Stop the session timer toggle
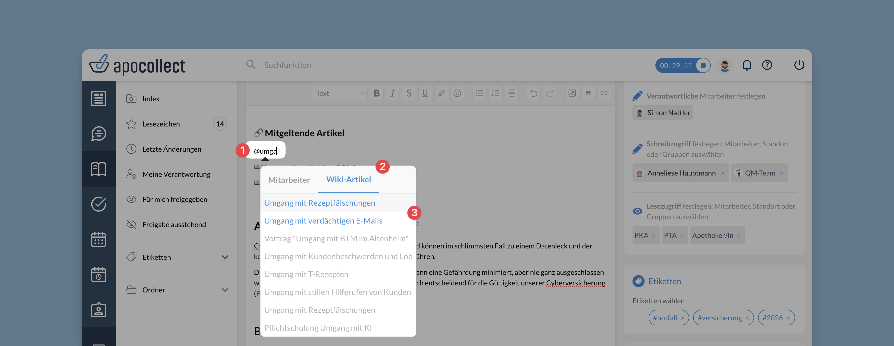894x346 pixels. click(x=703, y=65)
